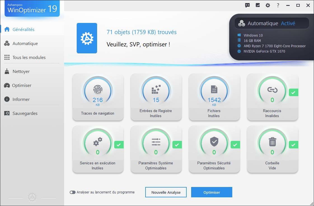Screen dimensions: 314x206
Task: Click the RAM chip icon in system info
Action: (x=239, y=41)
